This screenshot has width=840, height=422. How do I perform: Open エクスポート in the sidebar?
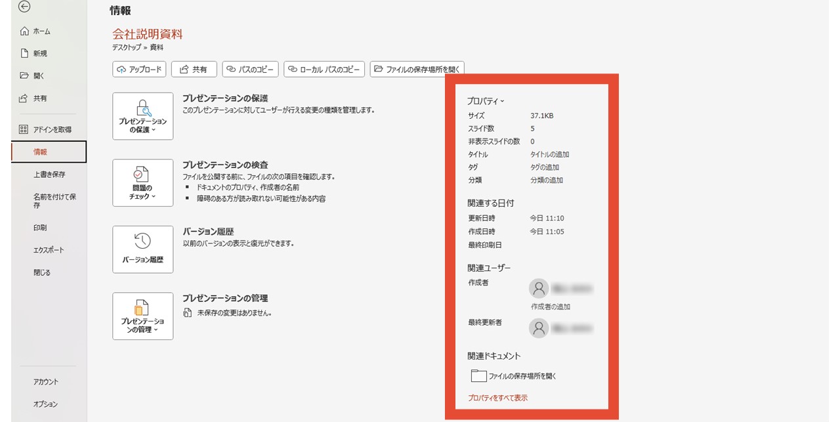click(49, 250)
